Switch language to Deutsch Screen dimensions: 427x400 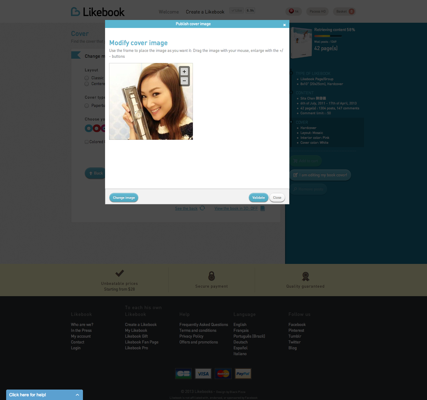point(241,342)
